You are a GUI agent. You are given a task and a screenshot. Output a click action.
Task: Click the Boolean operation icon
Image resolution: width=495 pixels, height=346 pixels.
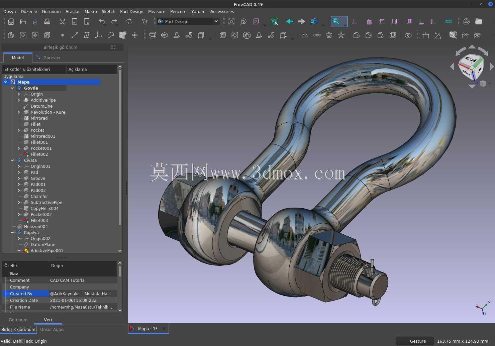tap(408, 35)
